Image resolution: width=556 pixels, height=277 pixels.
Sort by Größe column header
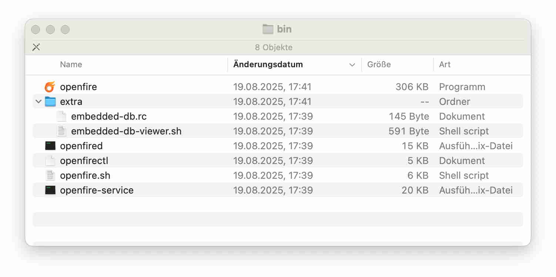click(379, 64)
